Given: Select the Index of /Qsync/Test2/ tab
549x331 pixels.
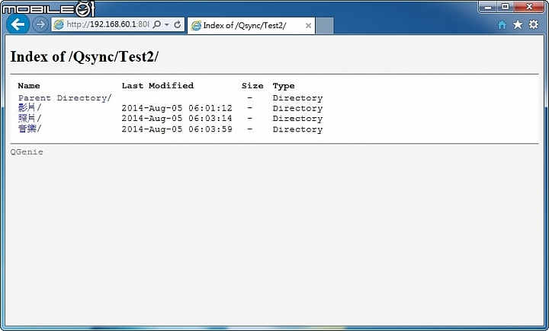Looking at the screenshot, I should pos(252,26).
